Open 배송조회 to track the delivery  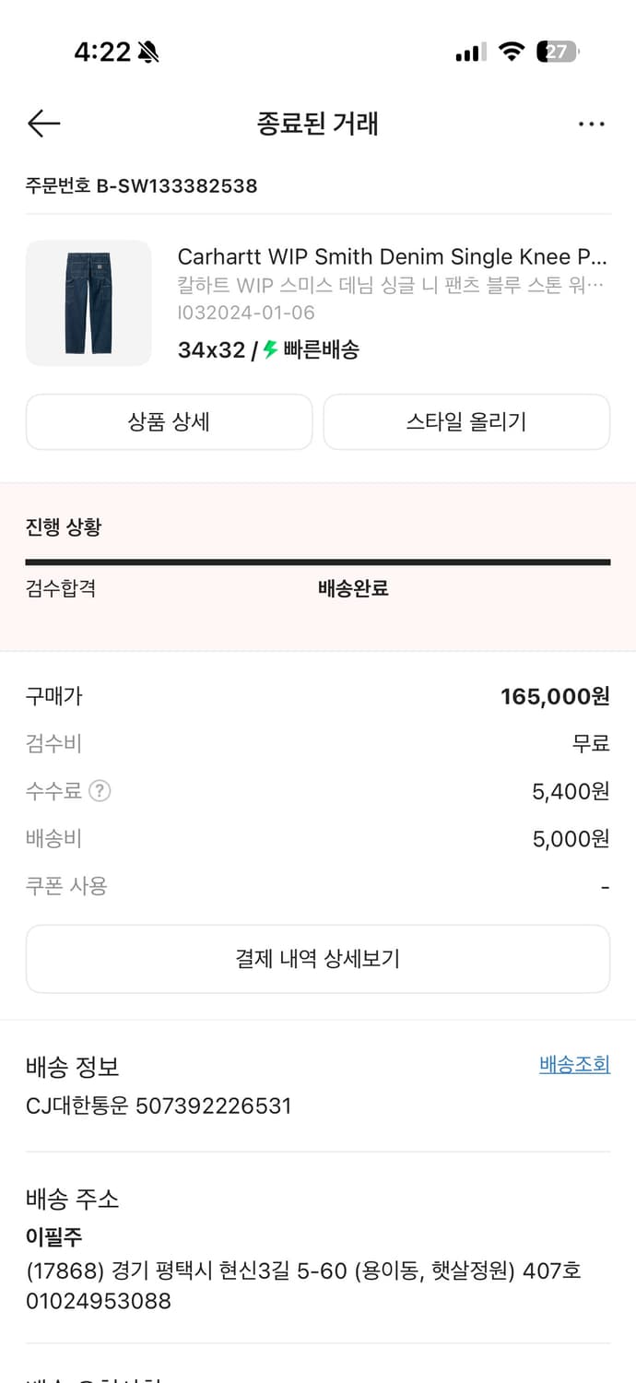[573, 1063]
